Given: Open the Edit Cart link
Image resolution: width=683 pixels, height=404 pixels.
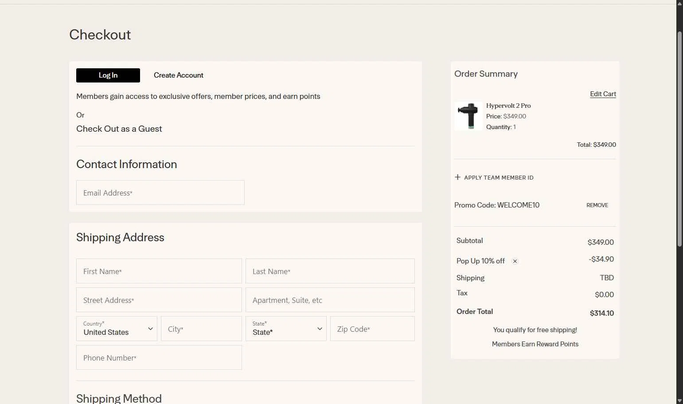Looking at the screenshot, I should point(603,94).
